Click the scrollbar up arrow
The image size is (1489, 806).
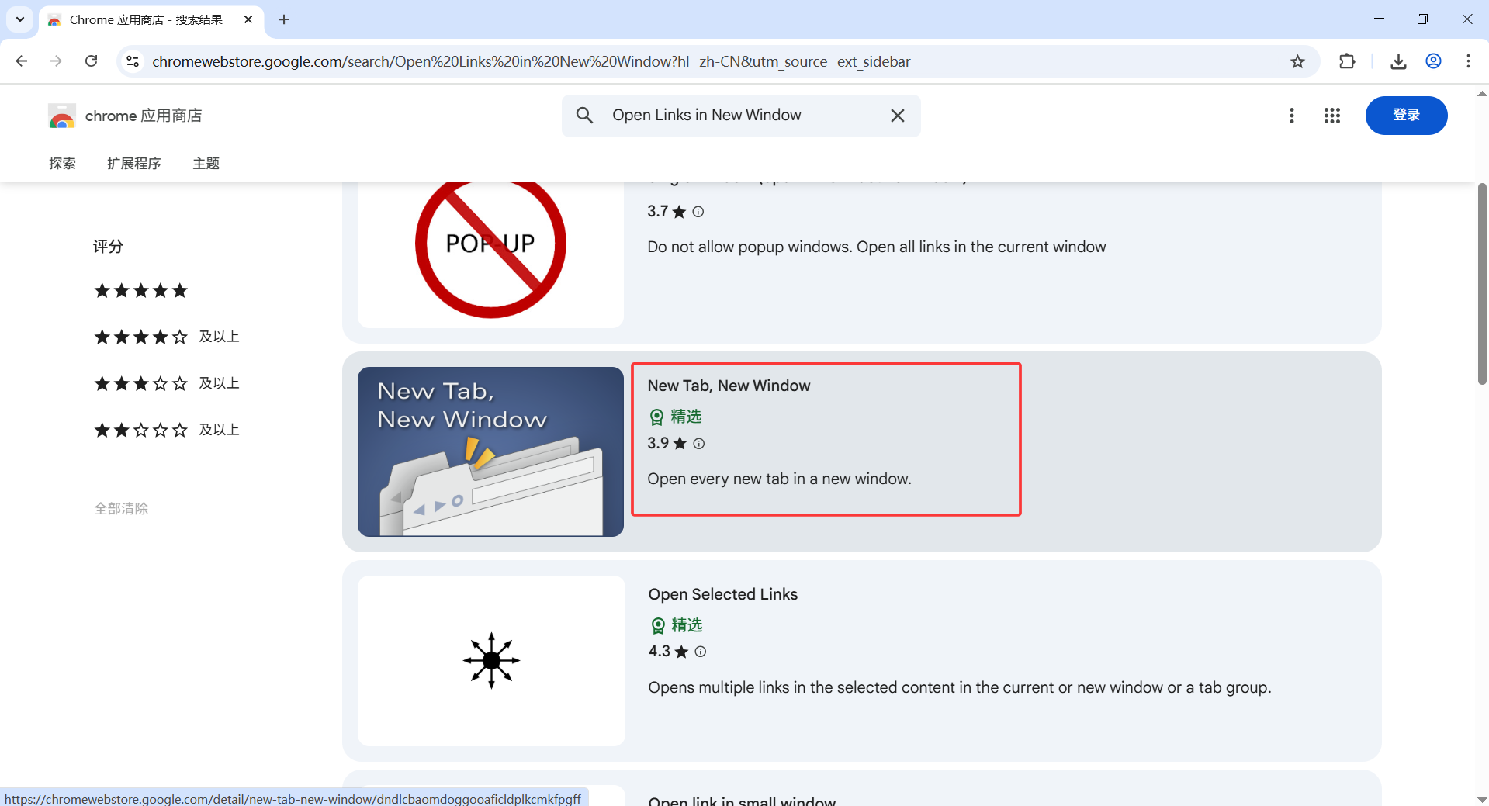point(1482,94)
